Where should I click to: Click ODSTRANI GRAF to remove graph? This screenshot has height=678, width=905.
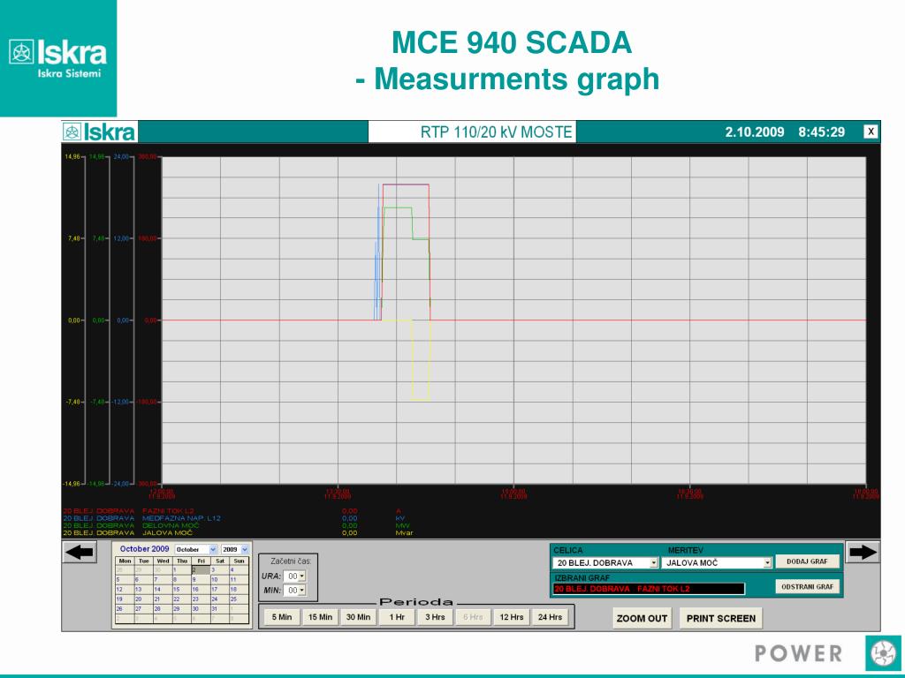click(x=807, y=587)
